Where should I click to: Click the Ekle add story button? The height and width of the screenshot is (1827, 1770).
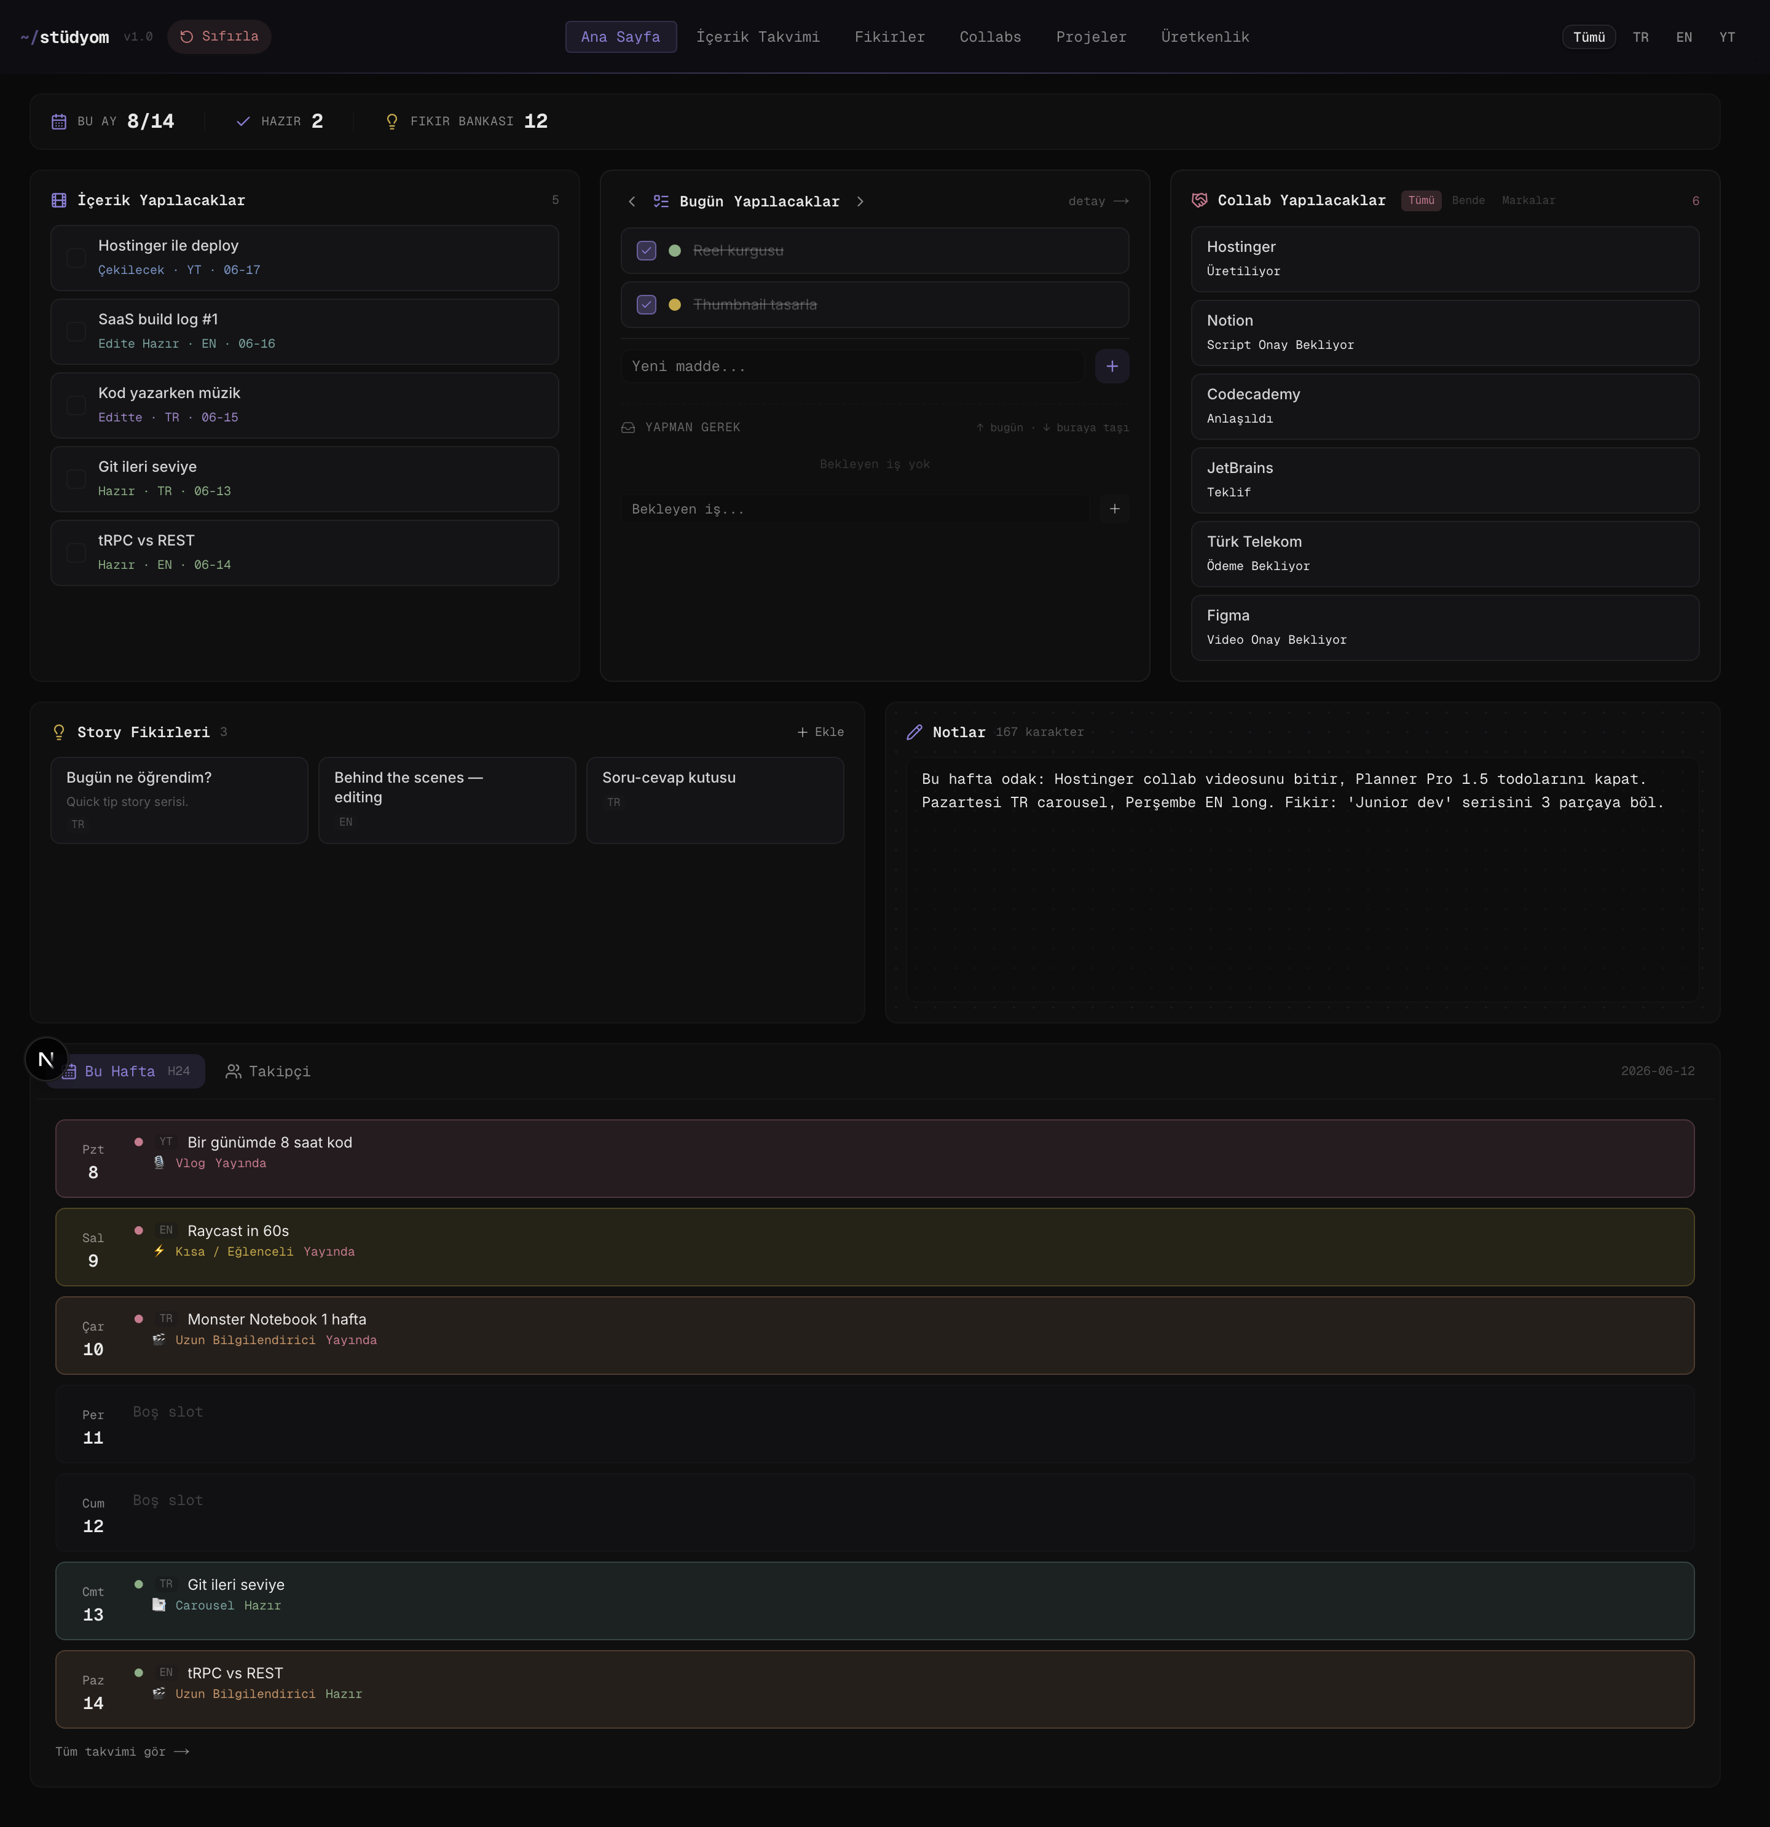point(820,733)
